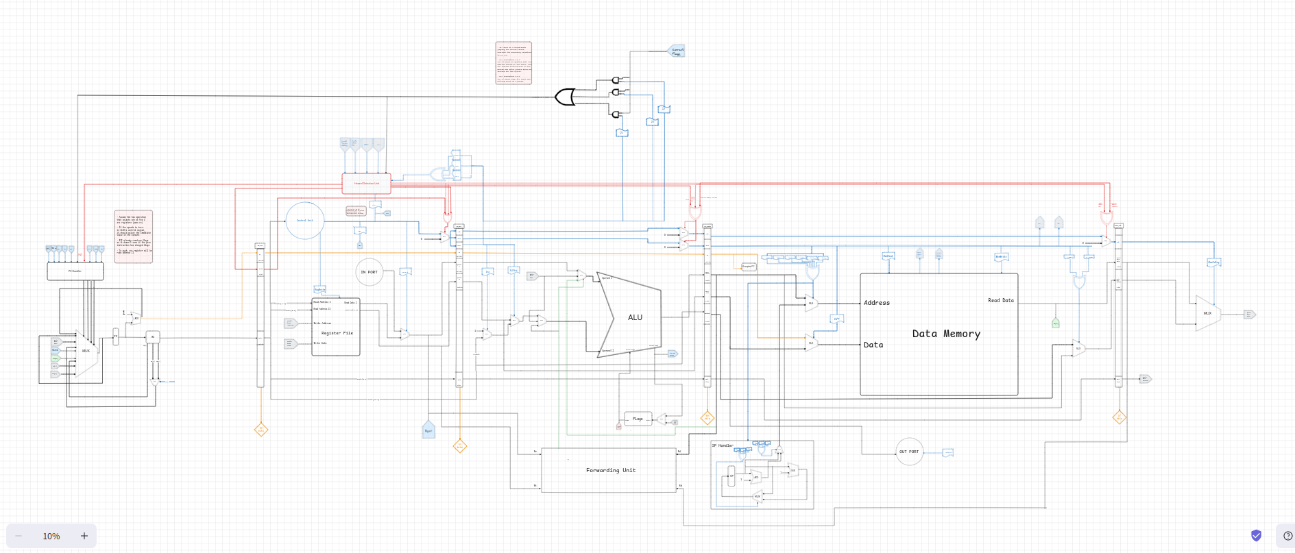Select the Data Memory block
Image resolution: width=1295 pixels, height=553 pixels.
(939, 334)
